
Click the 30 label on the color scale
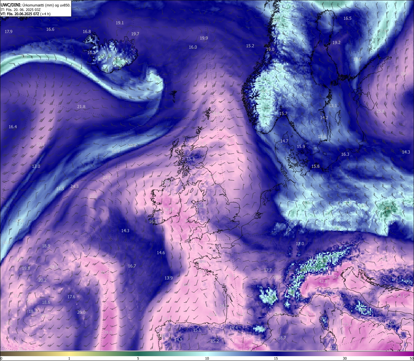[x=345, y=358]
